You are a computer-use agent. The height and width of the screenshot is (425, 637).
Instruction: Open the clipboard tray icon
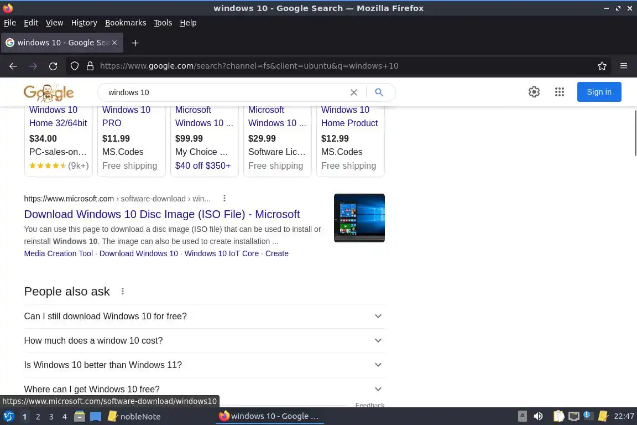click(559, 416)
